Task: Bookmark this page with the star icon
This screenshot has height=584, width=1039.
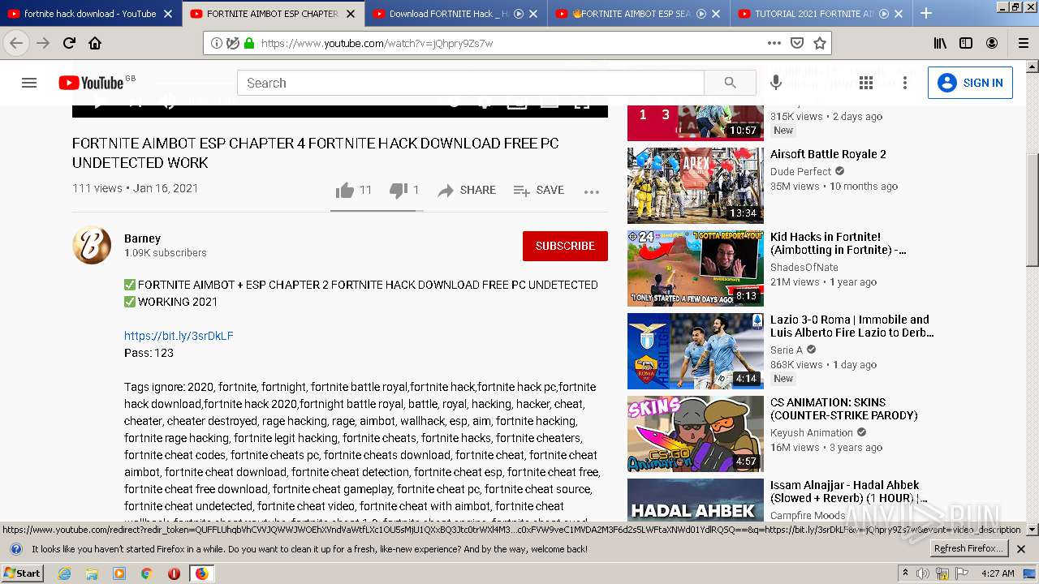Action: (x=820, y=43)
